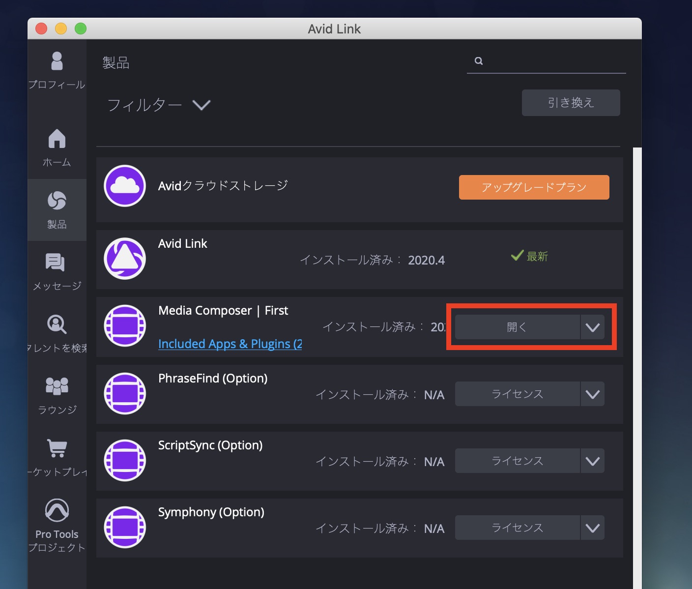The width and height of the screenshot is (692, 589).
Task: Click the アップグレードプラン upgrade button
Action: 534,187
